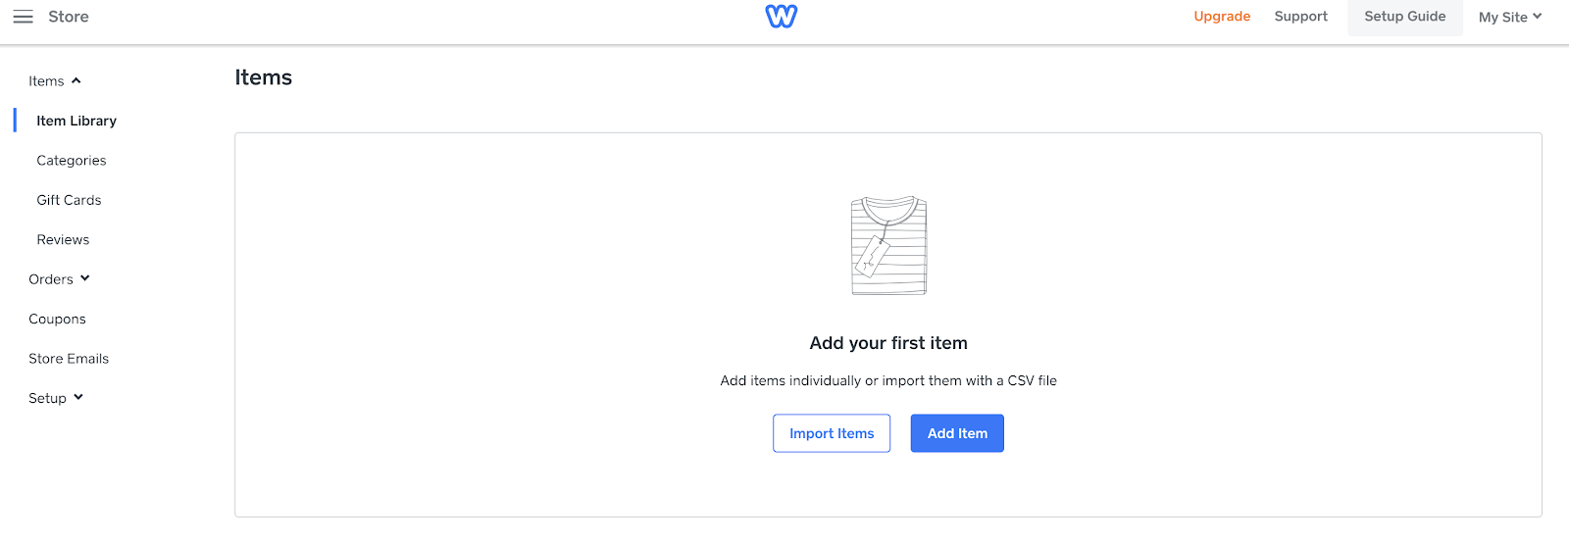Select Item Library in sidebar

(76, 121)
